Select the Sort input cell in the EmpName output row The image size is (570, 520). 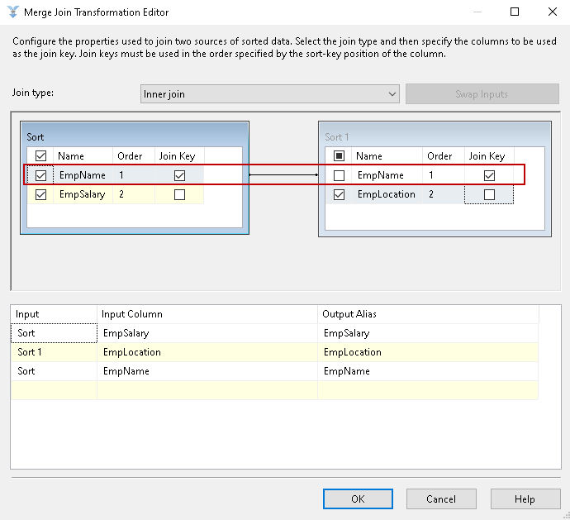(54, 371)
